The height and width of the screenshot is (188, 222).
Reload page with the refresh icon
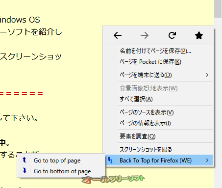pyautogui.click(x=172, y=35)
